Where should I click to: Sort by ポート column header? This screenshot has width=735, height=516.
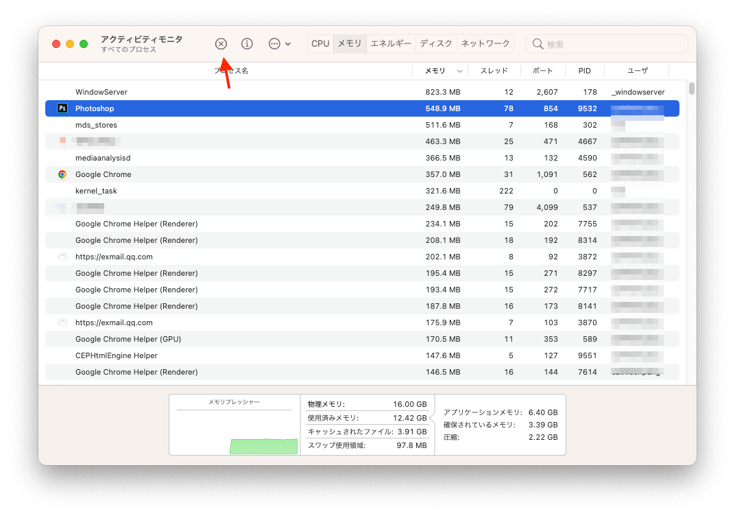pos(543,71)
